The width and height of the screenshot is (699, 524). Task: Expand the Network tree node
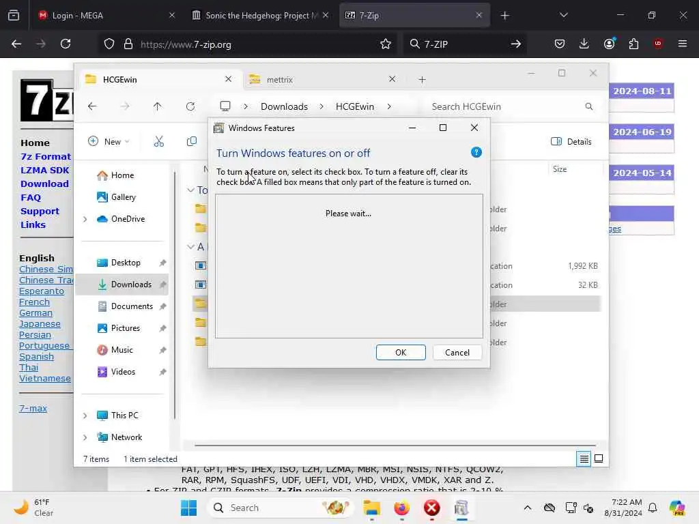[85, 437]
